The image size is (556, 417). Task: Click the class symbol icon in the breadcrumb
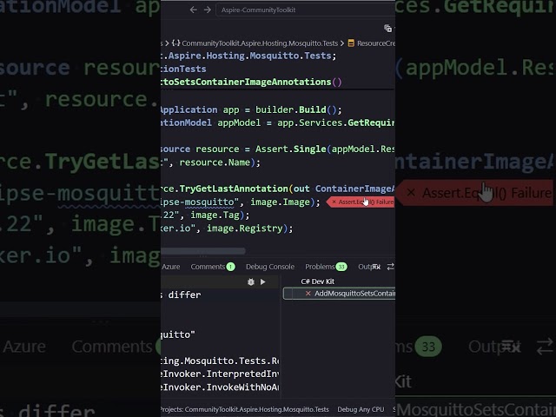(x=351, y=43)
